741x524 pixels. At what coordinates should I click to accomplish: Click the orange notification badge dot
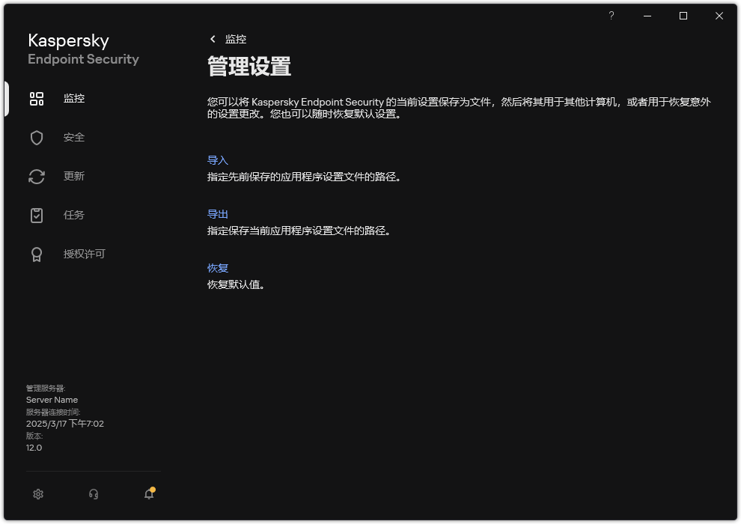153,488
